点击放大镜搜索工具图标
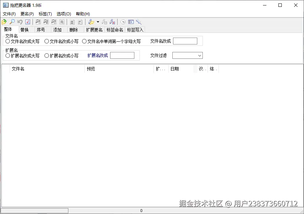The image size is (304, 214). pos(138,22)
